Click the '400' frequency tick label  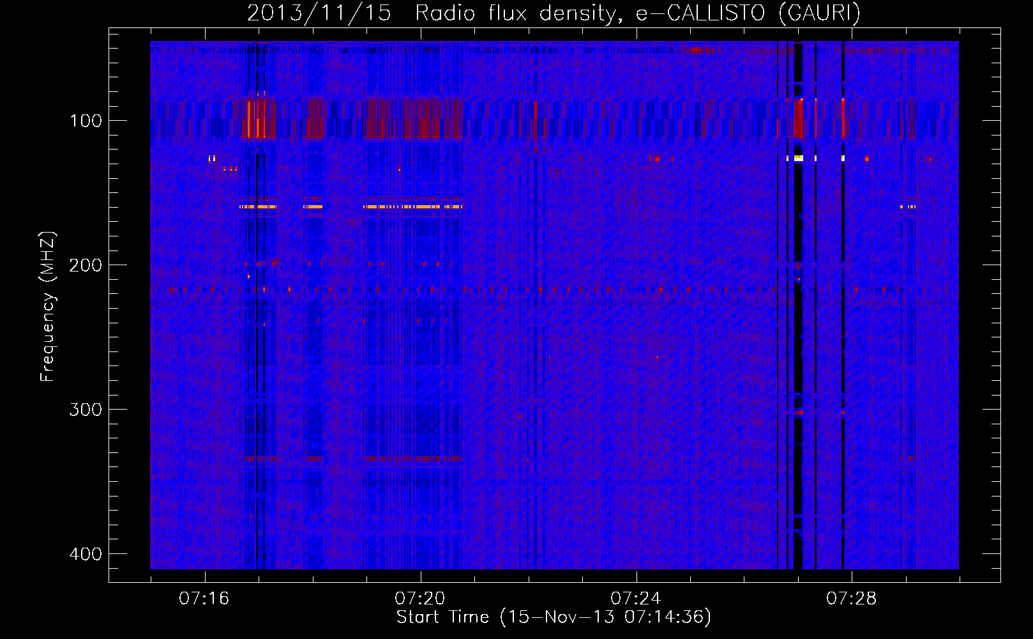tap(86, 554)
